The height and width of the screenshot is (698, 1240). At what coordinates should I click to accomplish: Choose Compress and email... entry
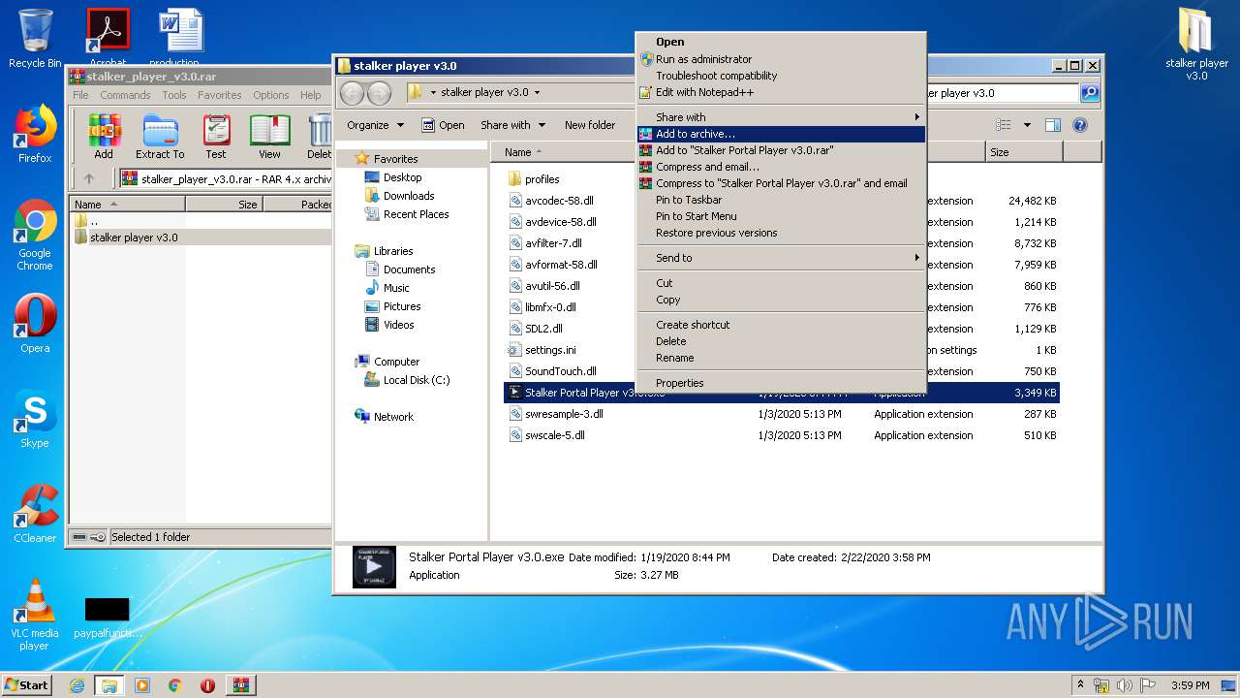tap(781, 167)
